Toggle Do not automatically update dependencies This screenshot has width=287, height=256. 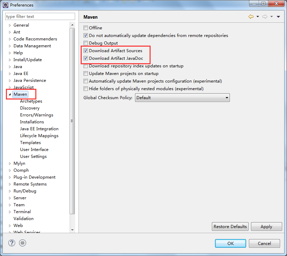[86, 36]
